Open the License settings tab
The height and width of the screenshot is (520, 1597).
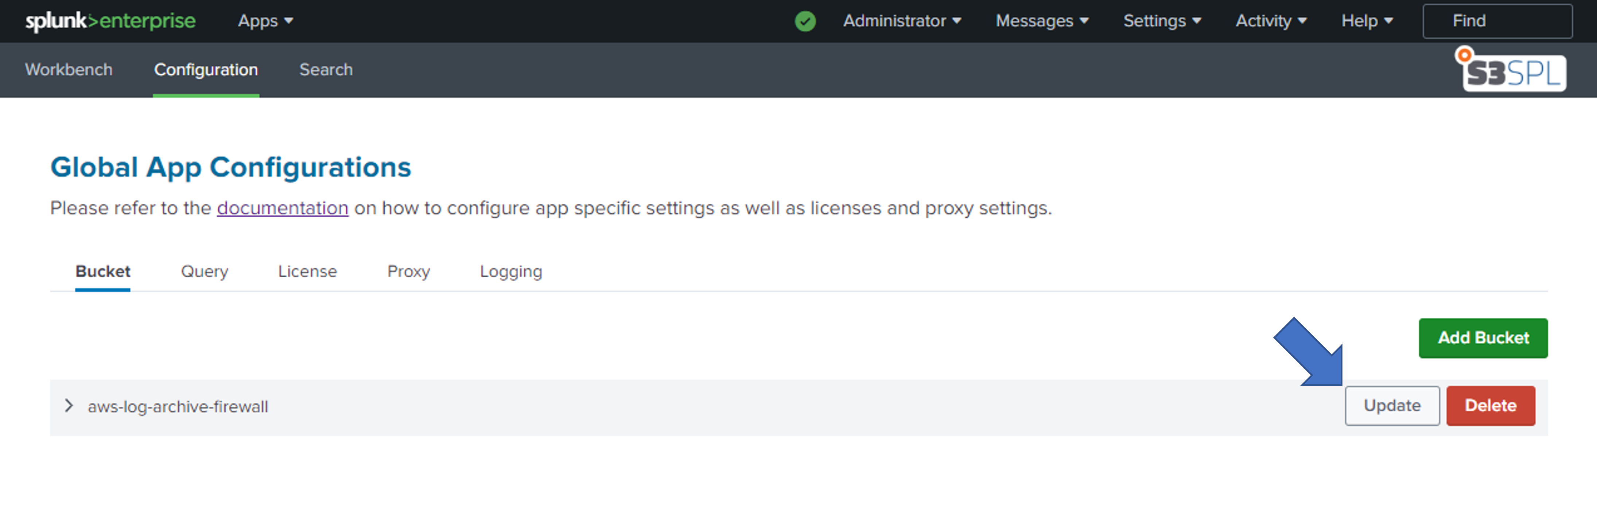tap(307, 271)
